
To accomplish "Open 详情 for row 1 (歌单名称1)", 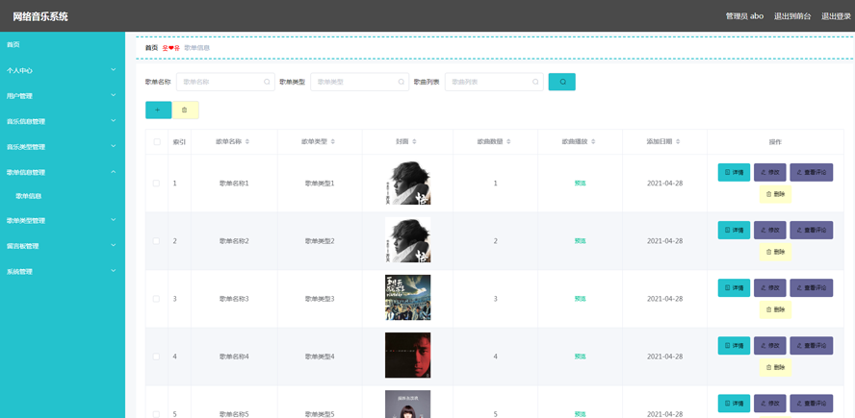I will [734, 173].
